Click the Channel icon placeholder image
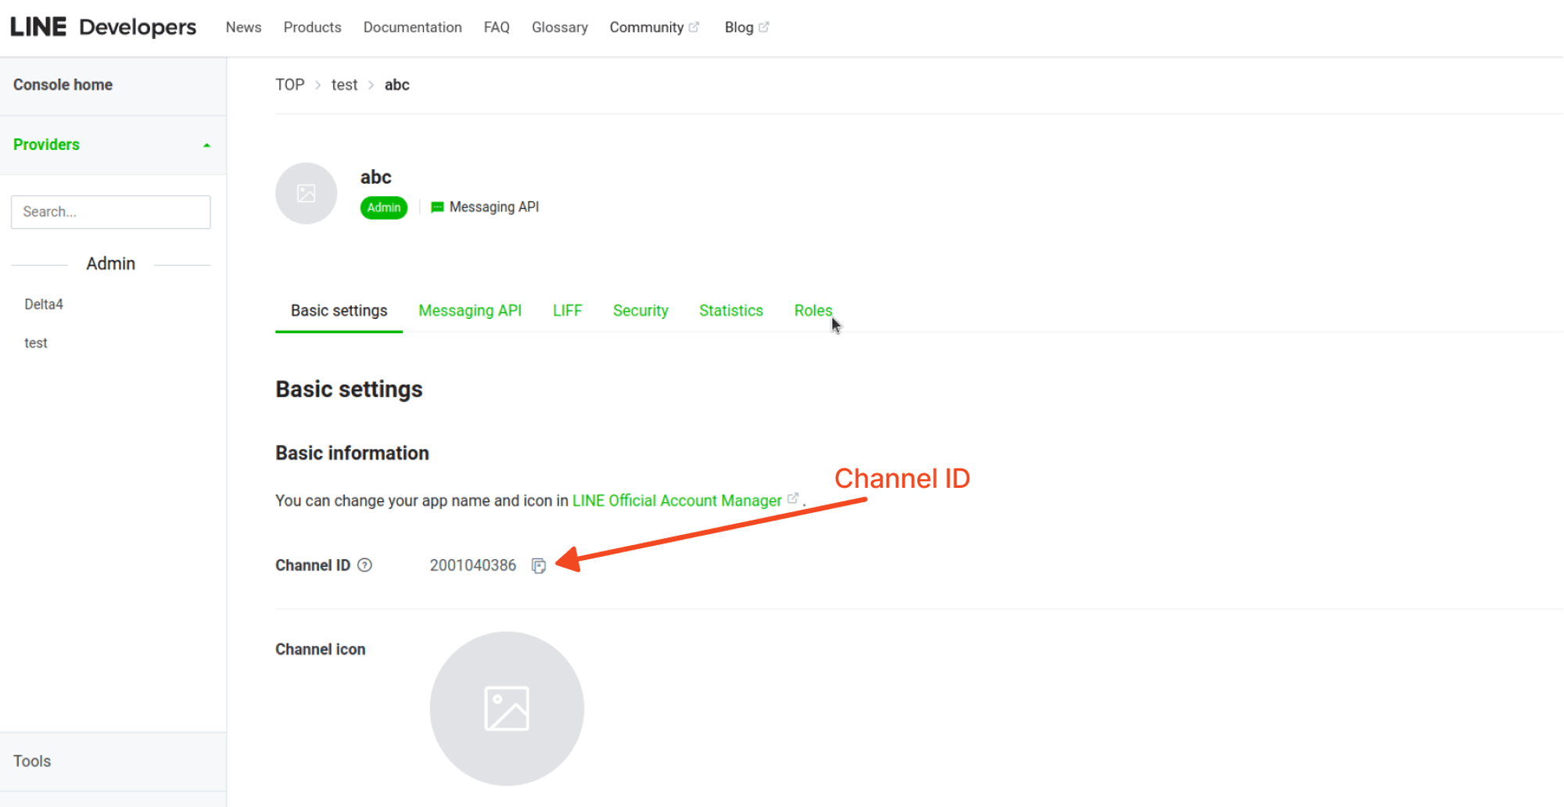 pos(506,708)
